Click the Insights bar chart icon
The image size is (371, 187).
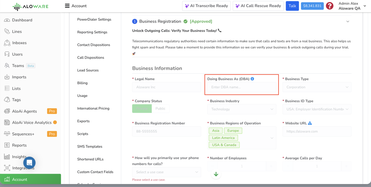[7, 157]
